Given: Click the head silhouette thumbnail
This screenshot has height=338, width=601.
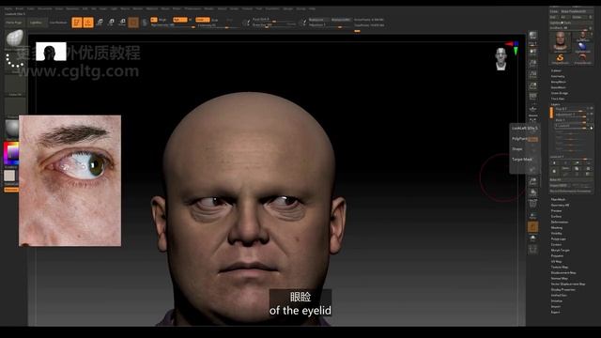Looking at the screenshot, I should tap(51, 52).
